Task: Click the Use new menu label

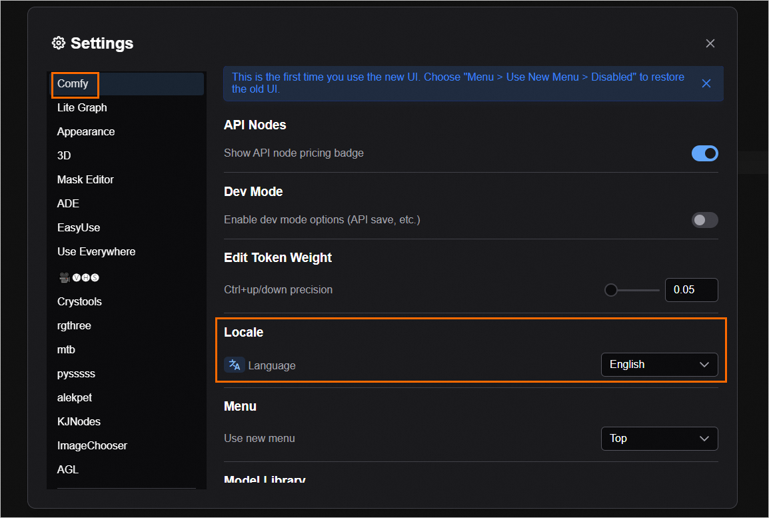Action: (x=259, y=439)
